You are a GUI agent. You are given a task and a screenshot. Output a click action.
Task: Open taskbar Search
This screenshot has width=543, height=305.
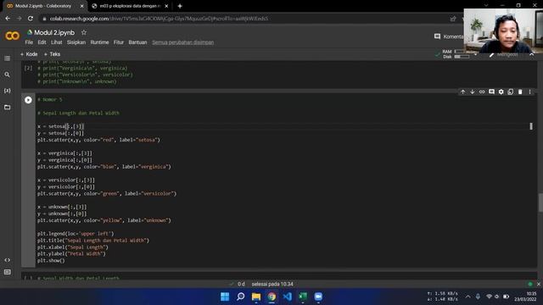tap(240, 297)
